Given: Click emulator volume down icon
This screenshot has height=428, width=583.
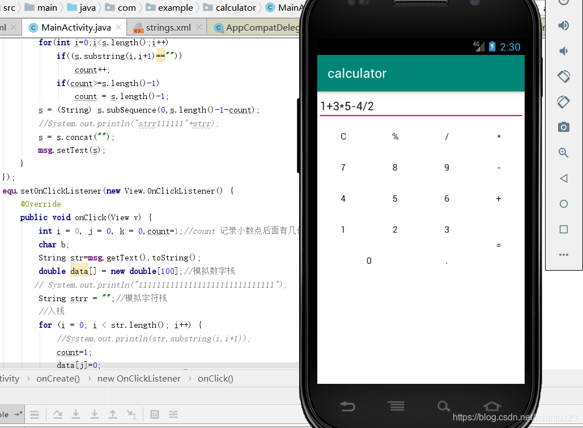Looking at the screenshot, I should click(564, 51).
